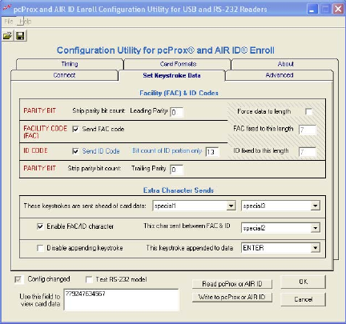The height and width of the screenshot is (324, 346).
Task: Open the special1 keystroke dropdown
Action: (x=231, y=206)
